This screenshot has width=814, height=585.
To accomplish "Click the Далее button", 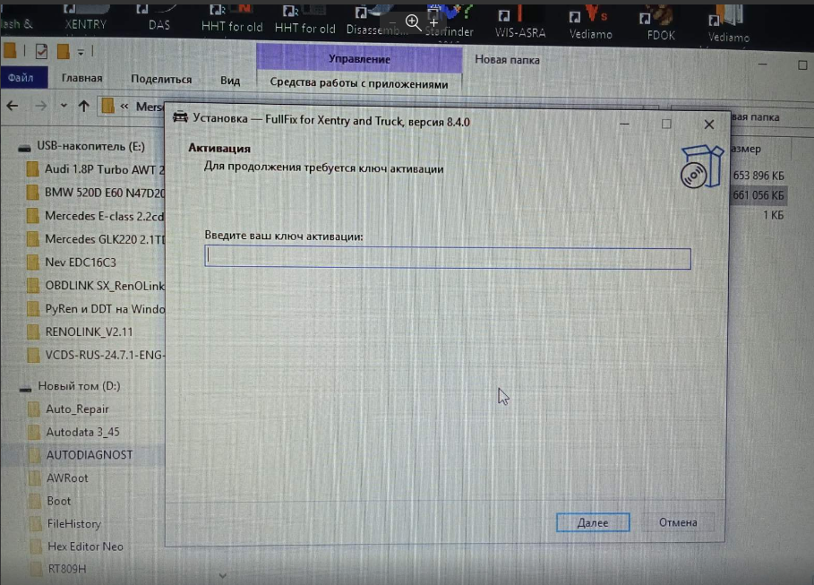I will pos(593,522).
